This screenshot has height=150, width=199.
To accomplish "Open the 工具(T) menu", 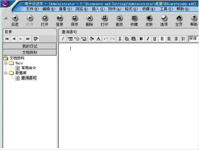I will tap(166, 9).
